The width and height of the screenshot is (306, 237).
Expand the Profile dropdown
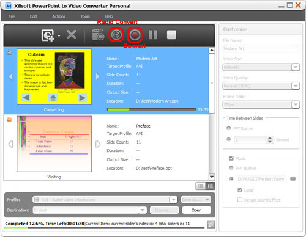(173, 200)
